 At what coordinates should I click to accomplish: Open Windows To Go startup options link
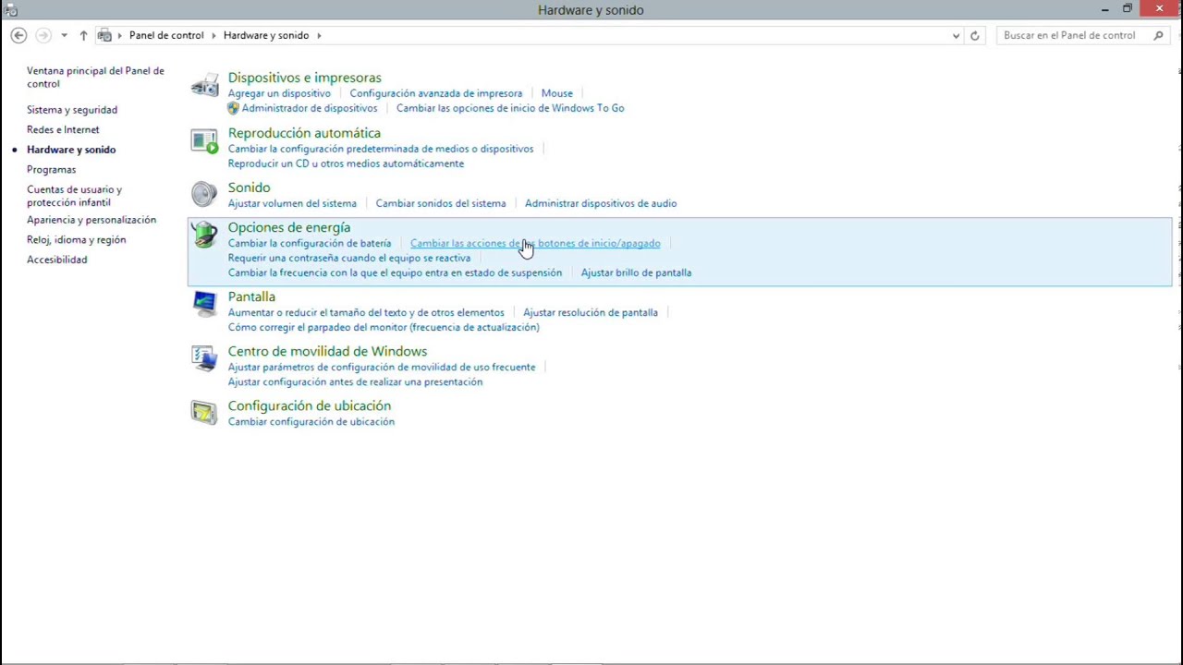510,108
